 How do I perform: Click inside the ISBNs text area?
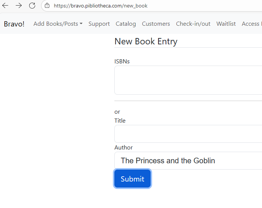[x=188, y=80]
